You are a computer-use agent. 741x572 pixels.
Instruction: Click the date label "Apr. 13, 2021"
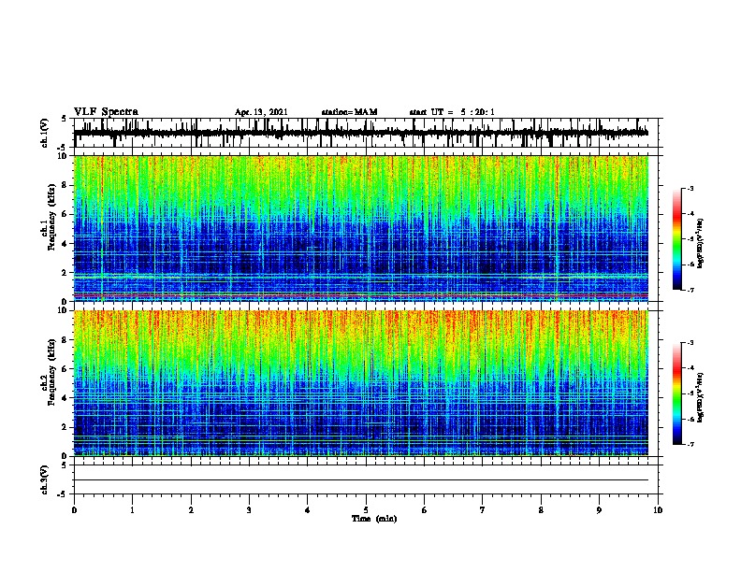pos(261,112)
